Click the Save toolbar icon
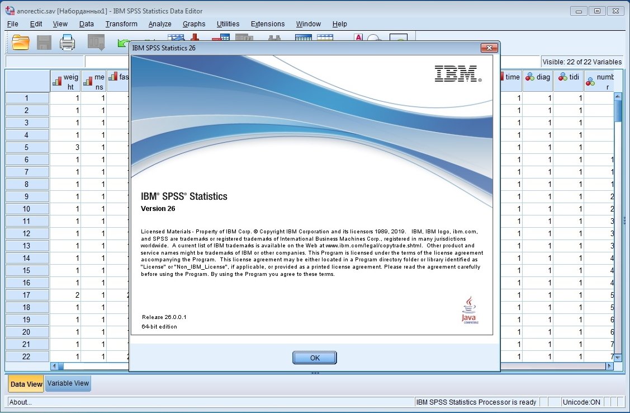This screenshot has width=630, height=413. (x=44, y=43)
